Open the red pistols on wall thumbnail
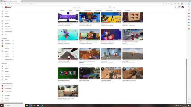The image size is (191, 107). tap(133, 17)
